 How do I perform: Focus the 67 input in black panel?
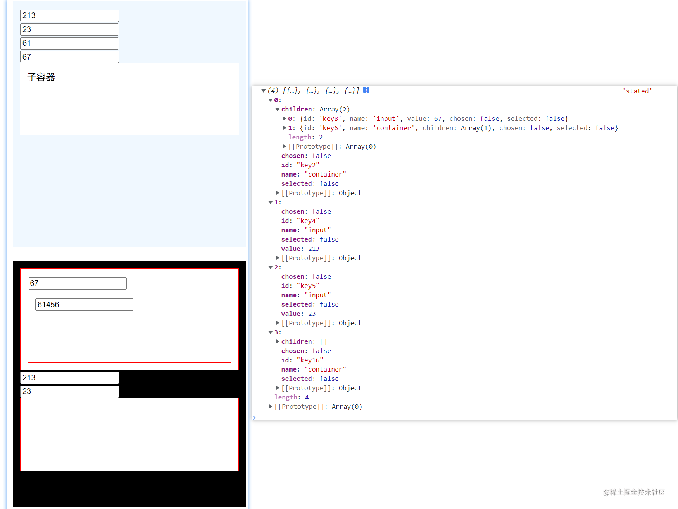click(77, 283)
